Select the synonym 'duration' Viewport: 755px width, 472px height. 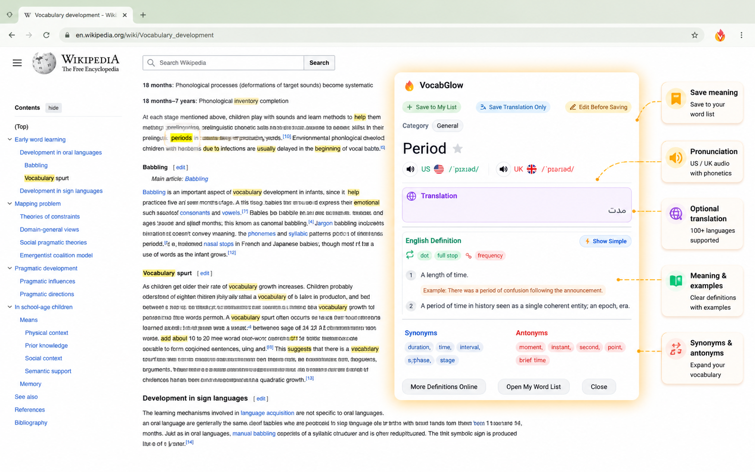[x=419, y=347]
